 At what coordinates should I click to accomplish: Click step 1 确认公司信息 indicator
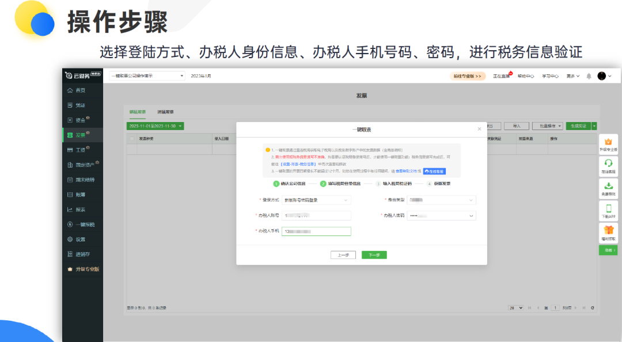(x=290, y=184)
